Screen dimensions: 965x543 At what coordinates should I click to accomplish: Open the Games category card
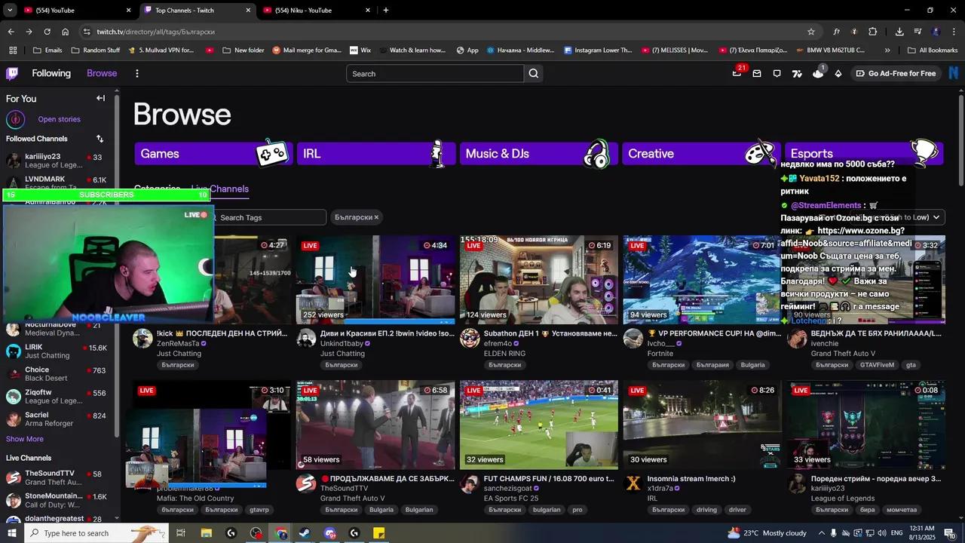click(213, 153)
